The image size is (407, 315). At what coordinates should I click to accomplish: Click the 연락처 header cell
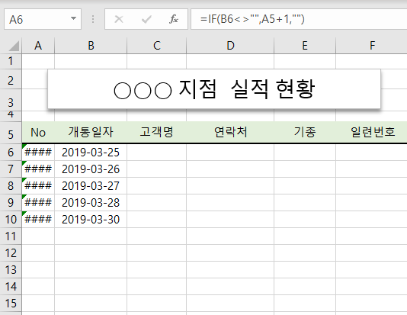[x=230, y=132]
